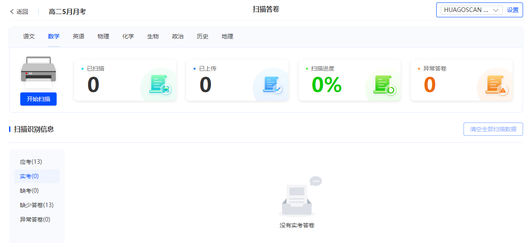The width and height of the screenshot is (528, 243).
Task: Switch to the 英语 subject tab
Action: pos(79,36)
